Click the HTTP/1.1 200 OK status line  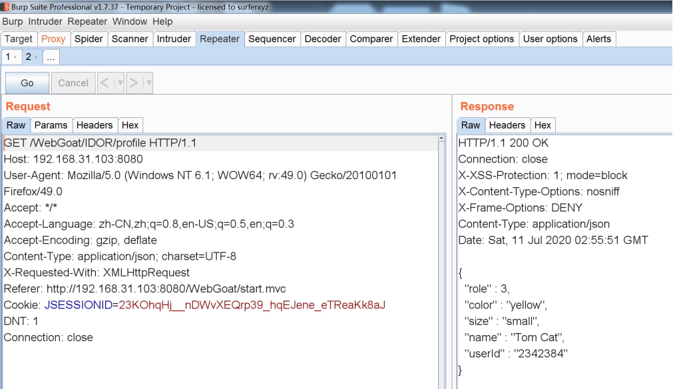(503, 143)
